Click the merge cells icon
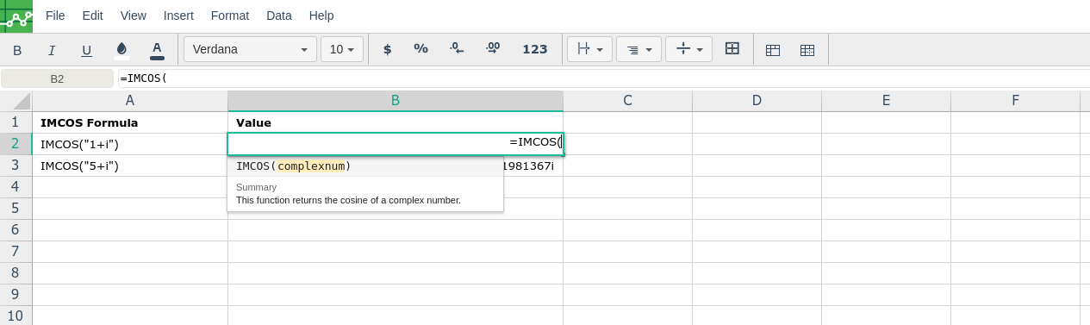The width and height of the screenshot is (1090, 325). click(x=732, y=49)
